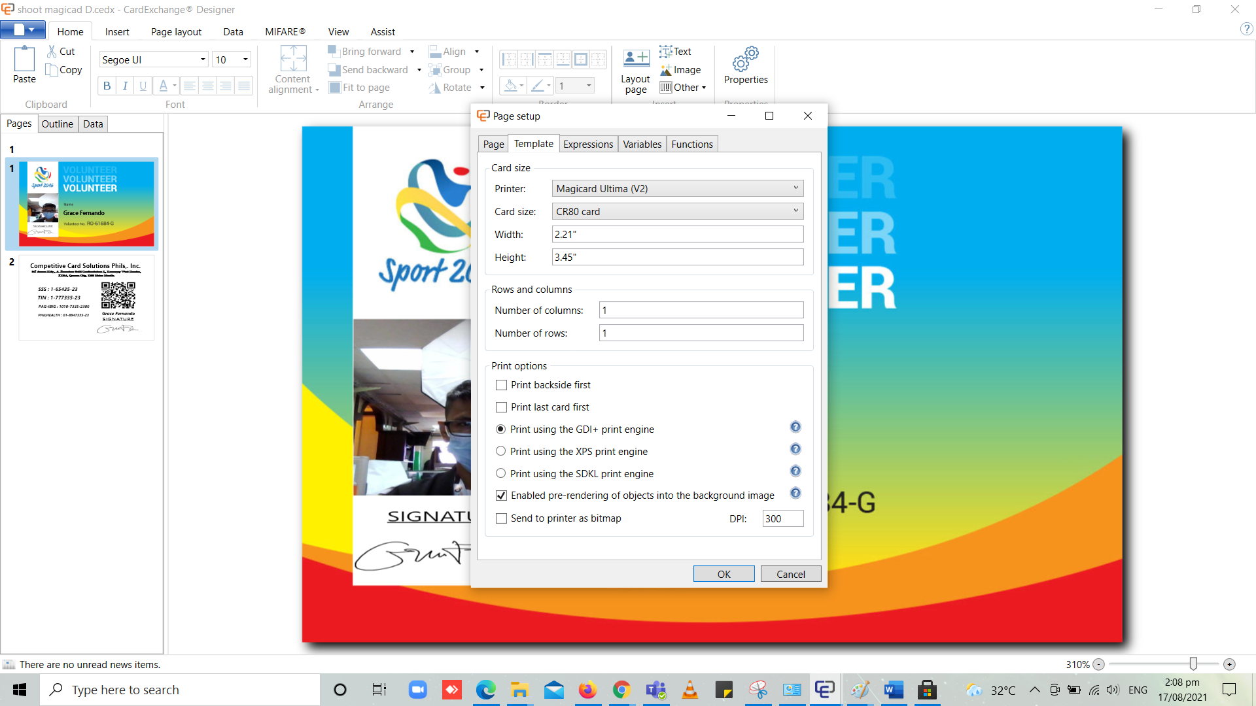Open help for SDKL print engine
Screen dimensions: 1256x706
795,471
